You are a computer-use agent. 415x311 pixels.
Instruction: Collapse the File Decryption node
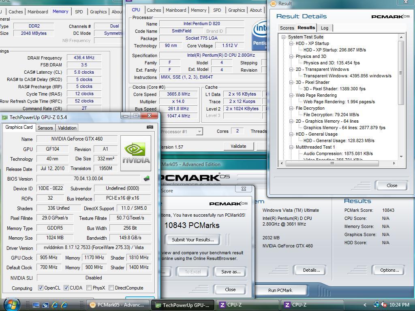coord(291,108)
